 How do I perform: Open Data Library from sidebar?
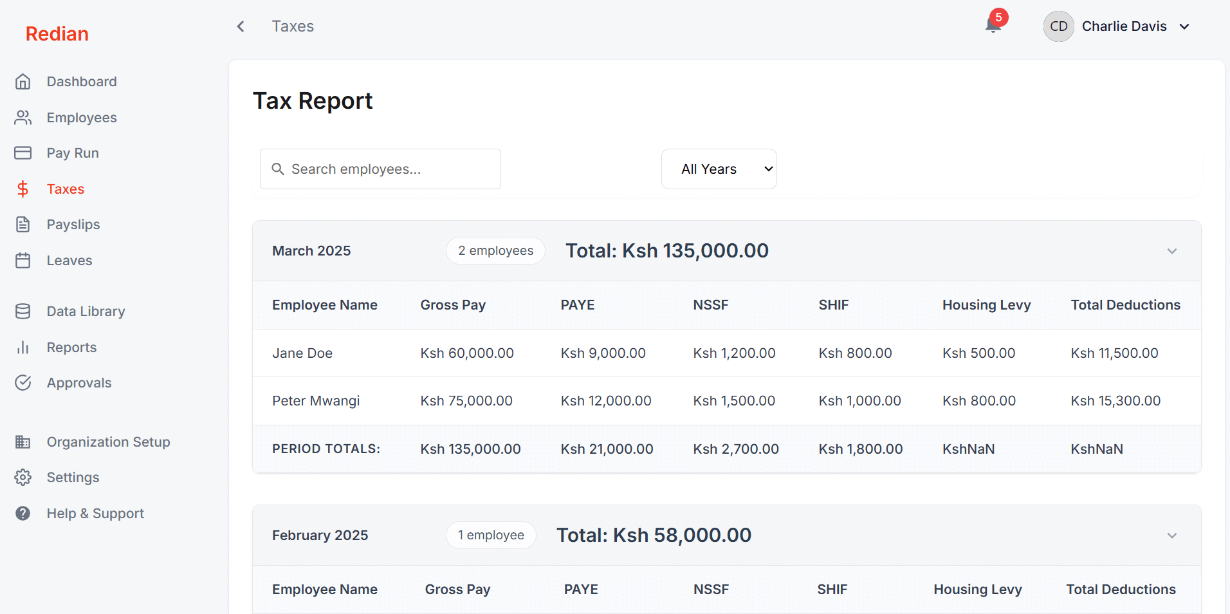click(86, 312)
